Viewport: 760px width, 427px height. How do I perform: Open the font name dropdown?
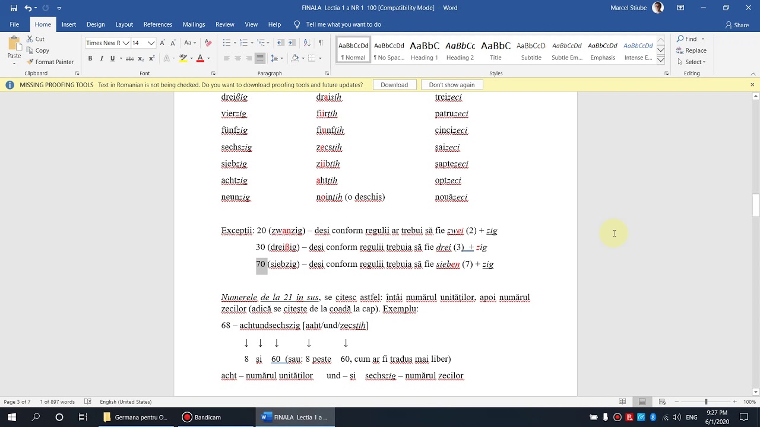125,43
